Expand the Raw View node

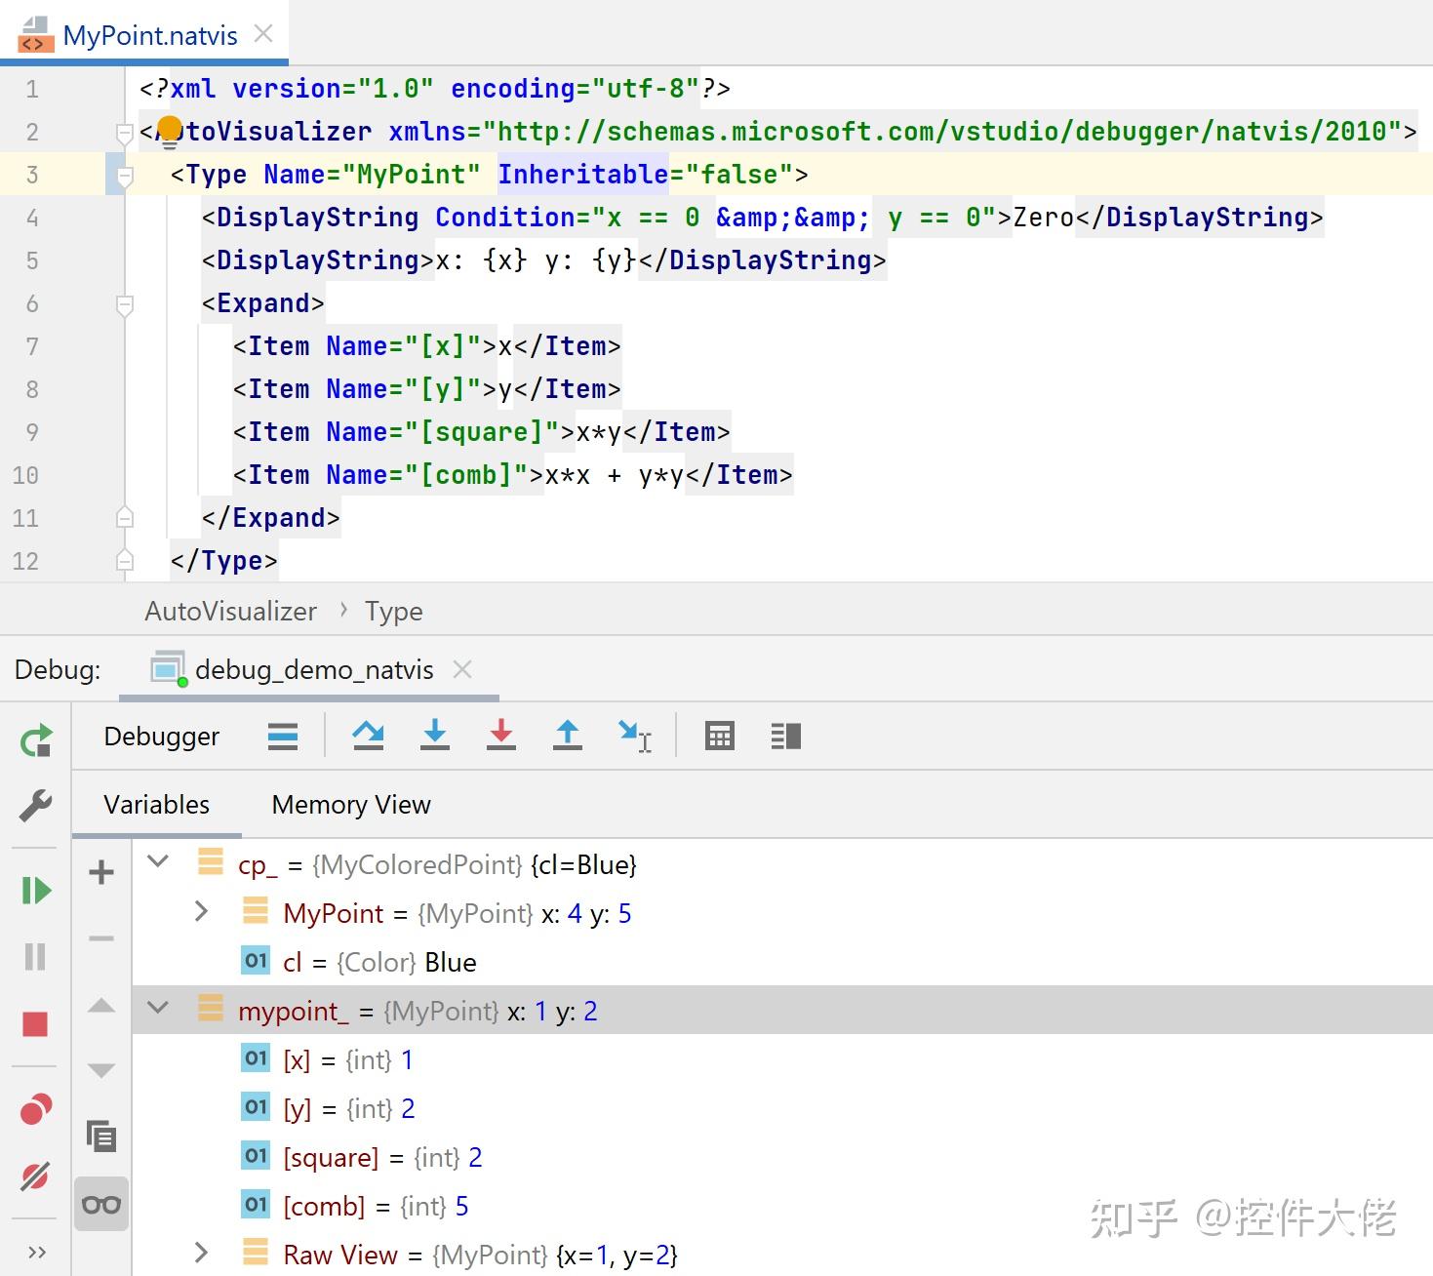point(202,1254)
